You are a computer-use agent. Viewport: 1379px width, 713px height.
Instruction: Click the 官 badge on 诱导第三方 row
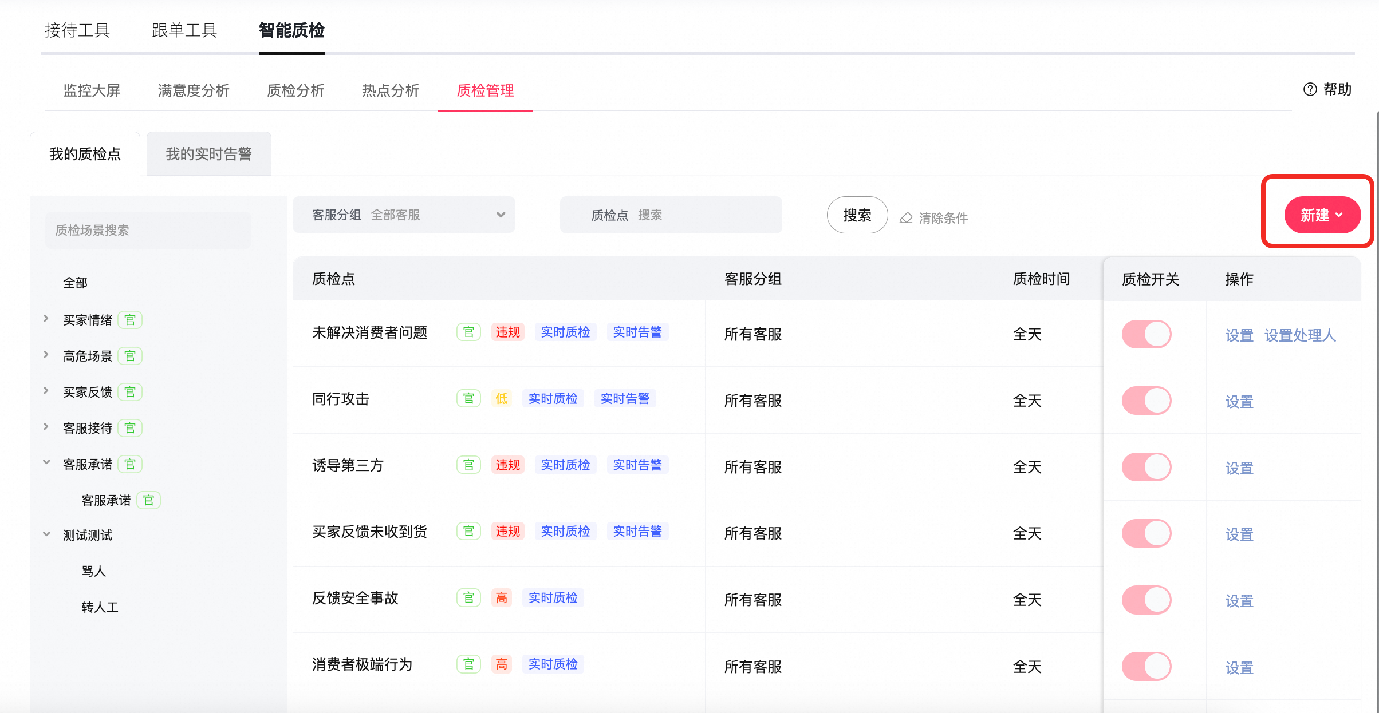(468, 465)
